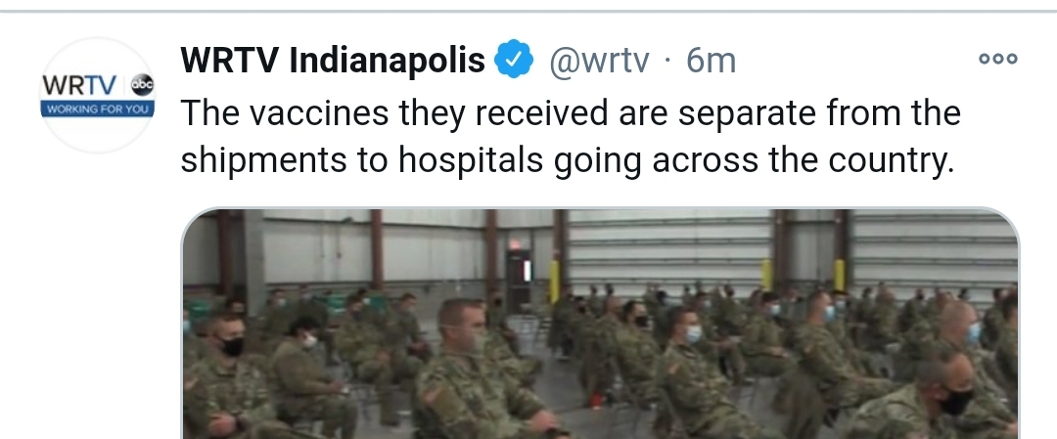1057x439 pixels.
Task: Click the 'WORKING FOR YOU' banner in avatar
Action: [98, 110]
